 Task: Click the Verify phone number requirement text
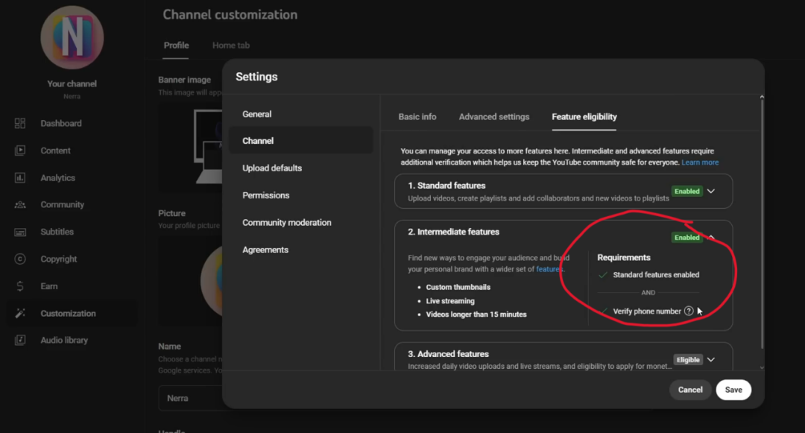point(647,312)
